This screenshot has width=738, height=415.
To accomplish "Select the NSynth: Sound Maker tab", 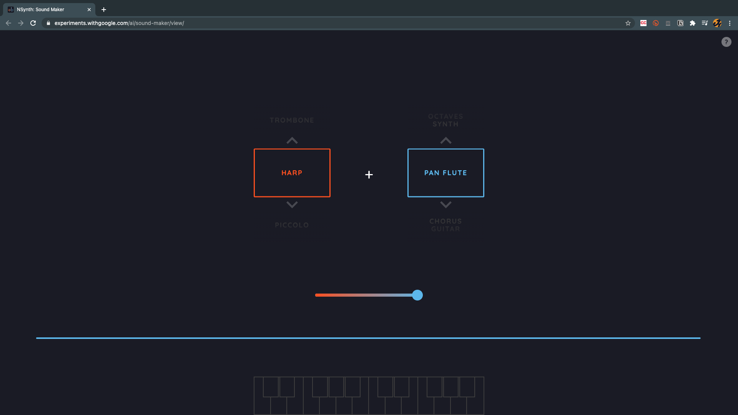I will coord(46,10).
